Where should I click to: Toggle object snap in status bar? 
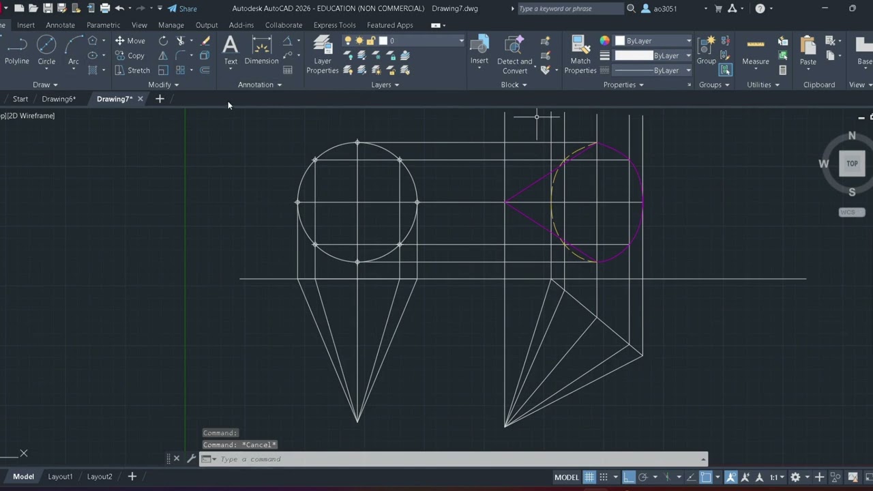click(705, 477)
